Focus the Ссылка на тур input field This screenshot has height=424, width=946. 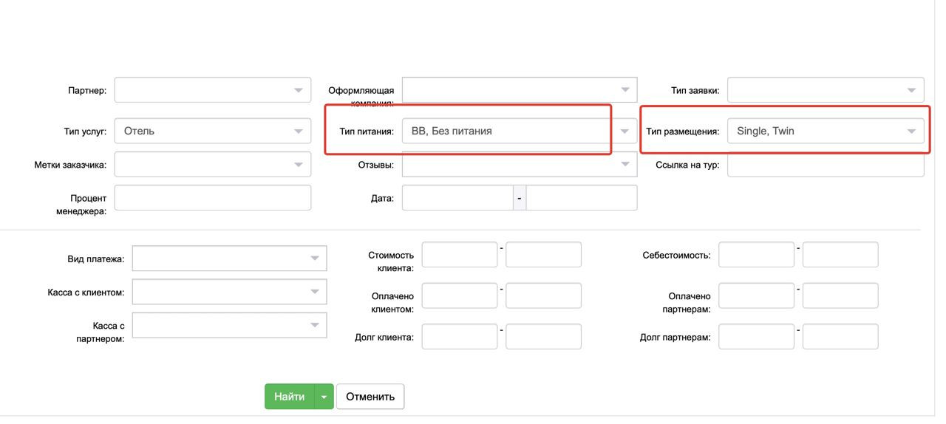click(x=826, y=165)
